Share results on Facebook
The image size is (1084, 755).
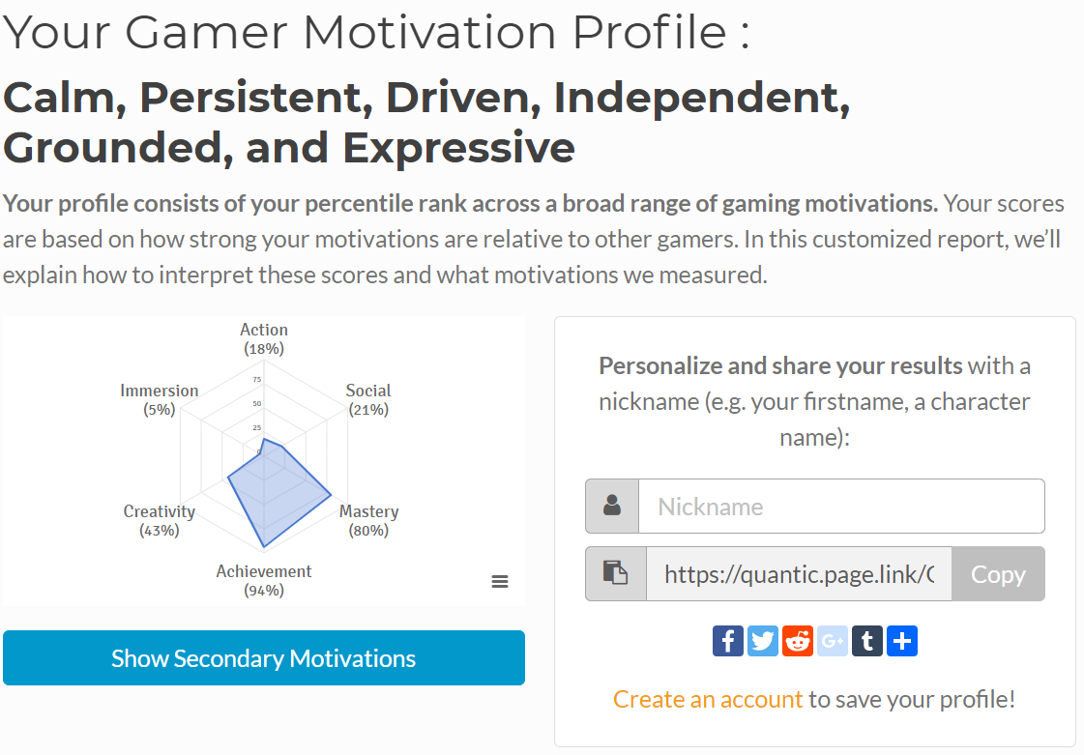pos(728,641)
